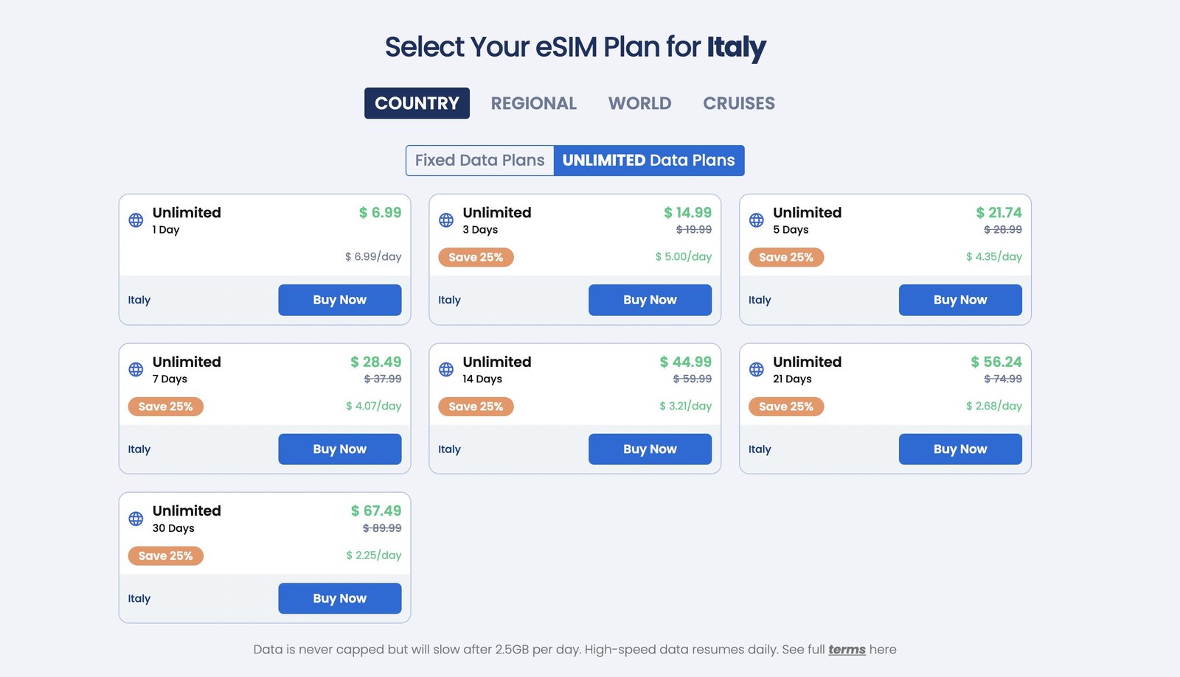
Task: Buy Now the Unlimited 14 Days plan
Action: pos(650,449)
